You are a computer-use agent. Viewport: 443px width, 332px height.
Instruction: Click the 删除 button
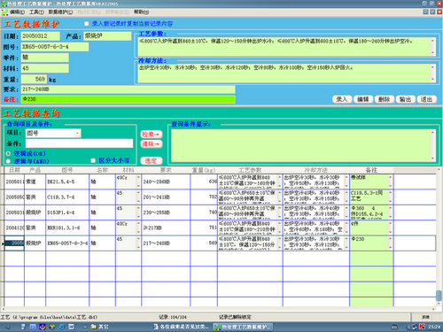tap(385, 99)
